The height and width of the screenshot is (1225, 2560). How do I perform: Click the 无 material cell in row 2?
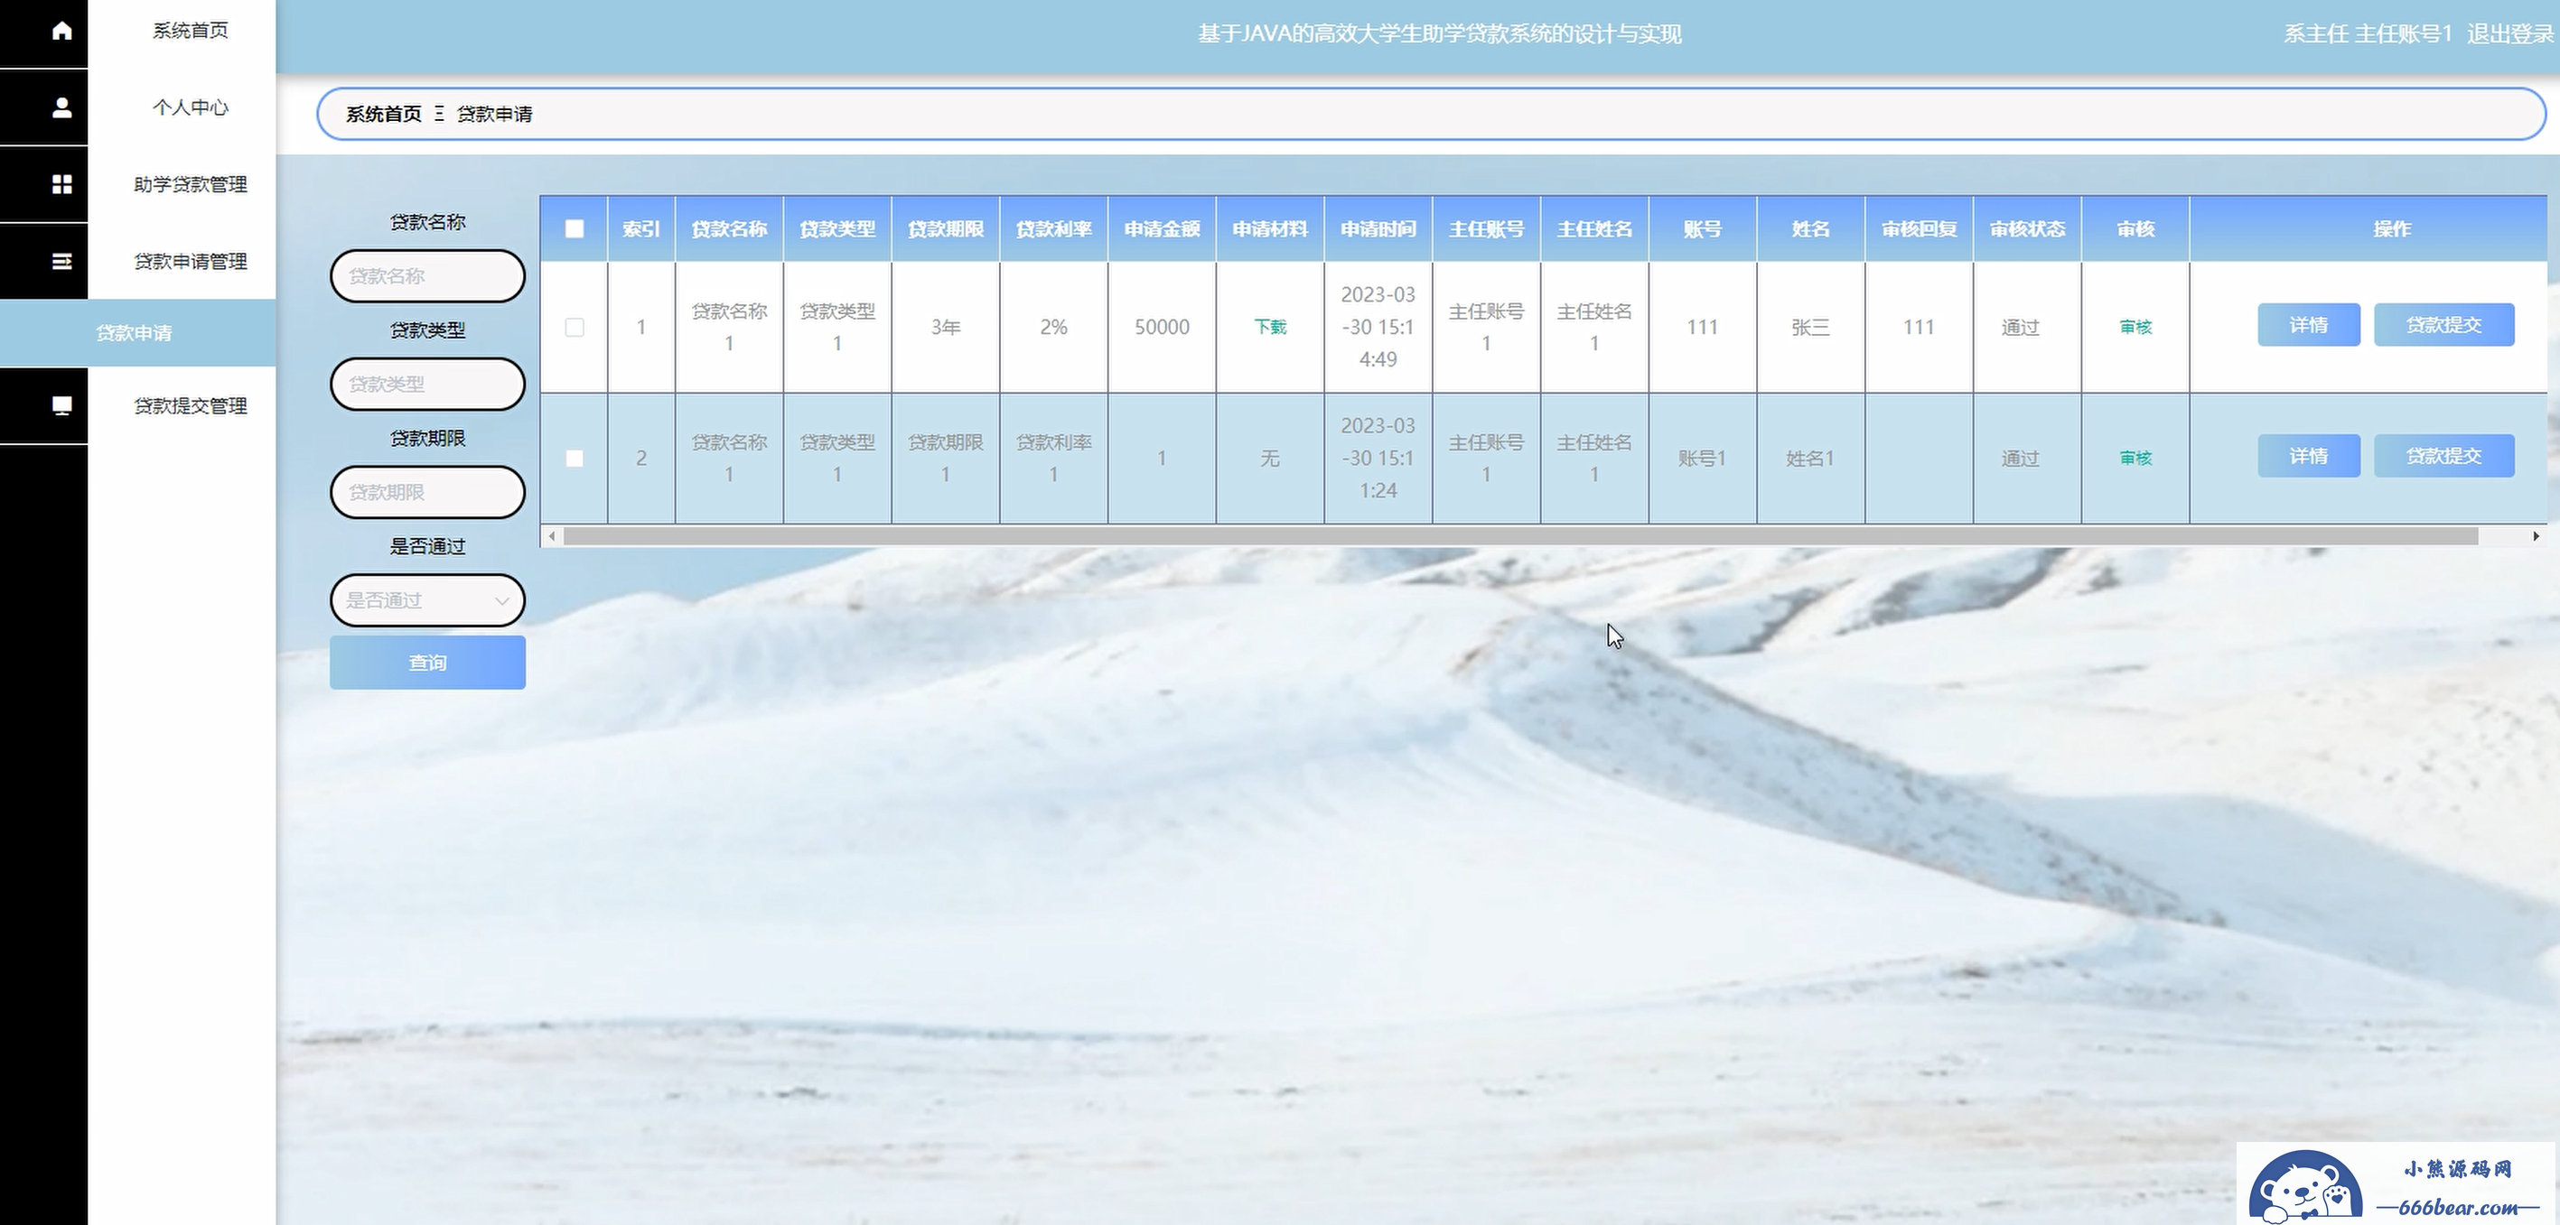point(1270,458)
